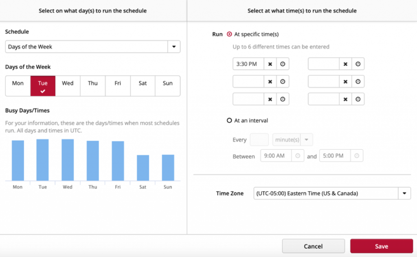417x257 pixels.
Task: Toggle Thu in Days of the Week
Action: pyautogui.click(x=93, y=86)
